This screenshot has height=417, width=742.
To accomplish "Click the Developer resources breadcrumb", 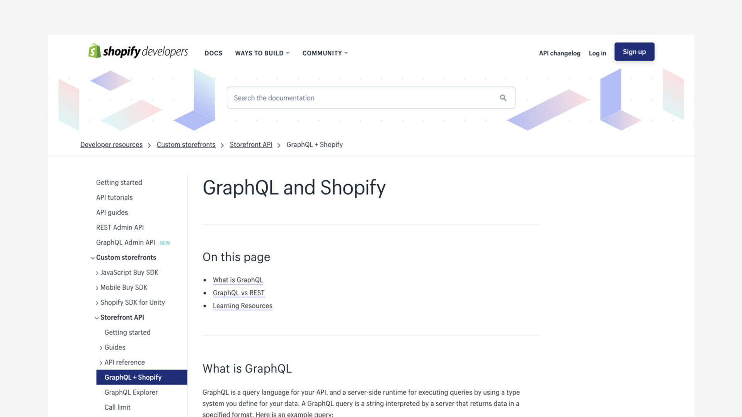I will coord(111,144).
